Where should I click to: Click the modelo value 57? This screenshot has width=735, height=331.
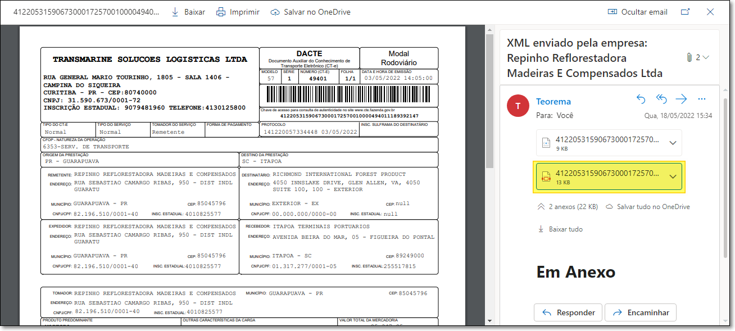coord(271,79)
